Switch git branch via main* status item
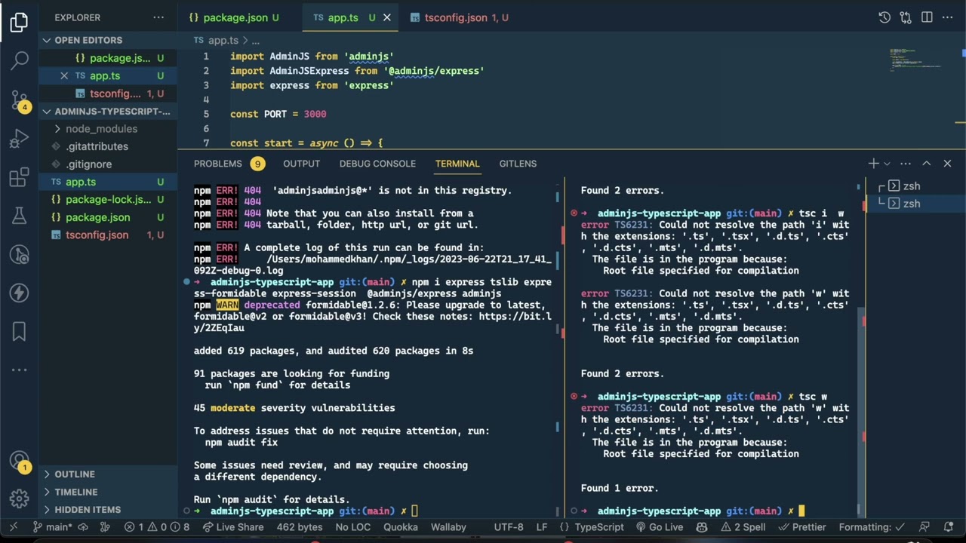Viewport: 966px width, 543px height. tap(52, 527)
